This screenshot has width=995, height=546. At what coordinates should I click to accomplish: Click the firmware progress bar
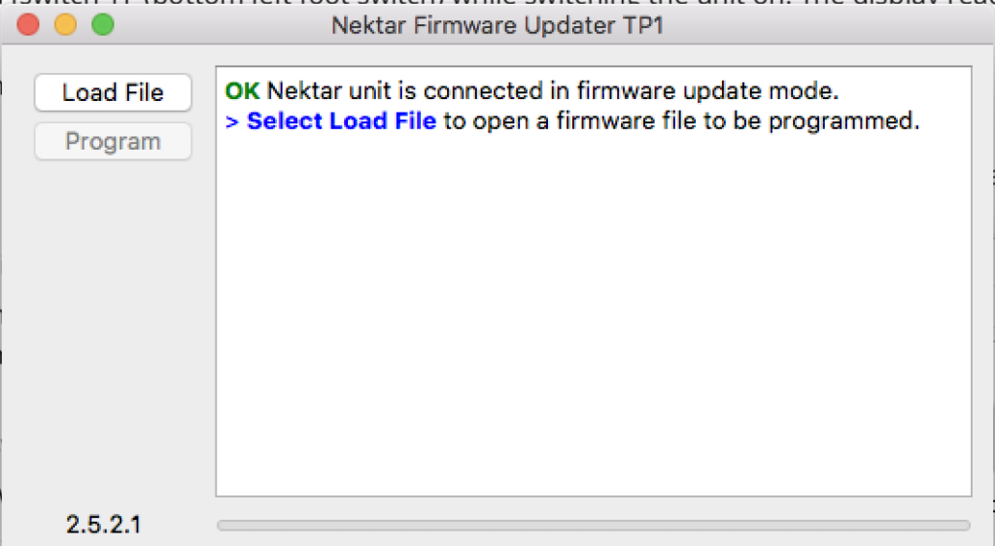pyautogui.click(x=593, y=526)
